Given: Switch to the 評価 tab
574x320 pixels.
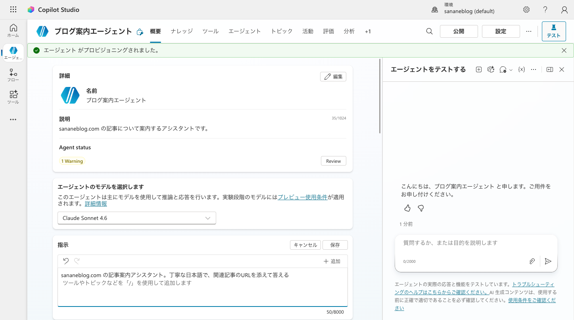Looking at the screenshot, I should [x=328, y=31].
